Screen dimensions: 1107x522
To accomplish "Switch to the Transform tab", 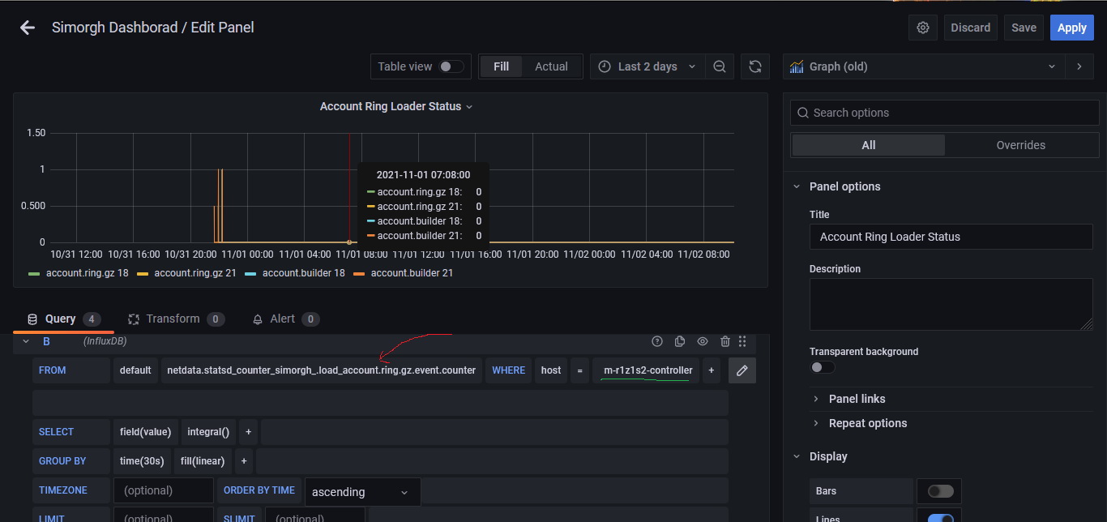I will (x=173, y=319).
